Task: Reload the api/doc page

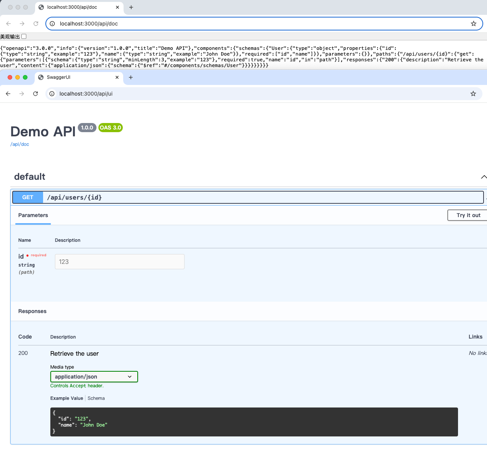Action: click(36, 23)
